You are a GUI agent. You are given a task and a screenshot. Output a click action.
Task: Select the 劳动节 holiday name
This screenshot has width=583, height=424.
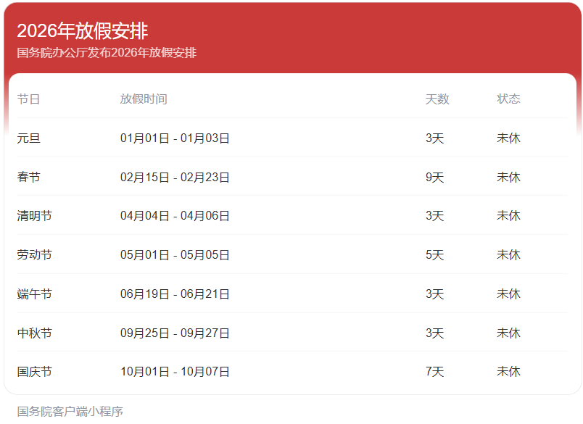35,255
